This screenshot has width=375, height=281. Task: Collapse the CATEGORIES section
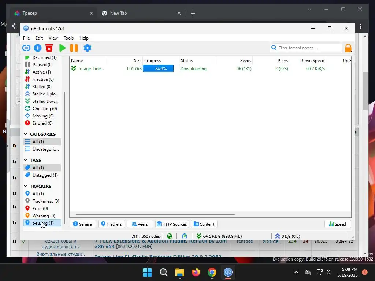click(x=26, y=134)
